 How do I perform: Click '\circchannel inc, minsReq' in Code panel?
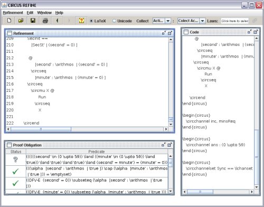[211, 121]
